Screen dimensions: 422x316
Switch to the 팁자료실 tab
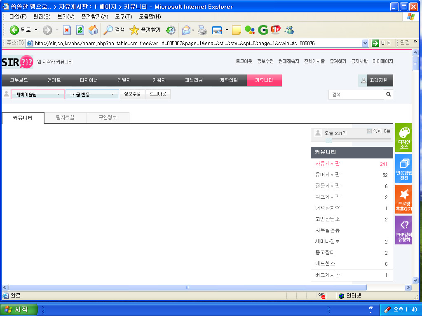coord(65,118)
